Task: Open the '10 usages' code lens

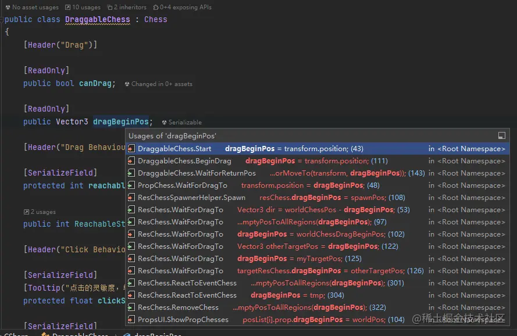Action: coord(83,7)
